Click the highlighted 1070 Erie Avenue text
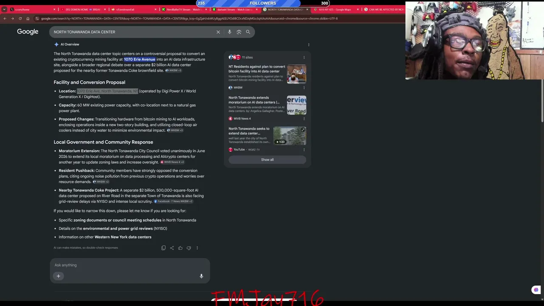Viewport: 544px width, 306px height. (139, 59)
